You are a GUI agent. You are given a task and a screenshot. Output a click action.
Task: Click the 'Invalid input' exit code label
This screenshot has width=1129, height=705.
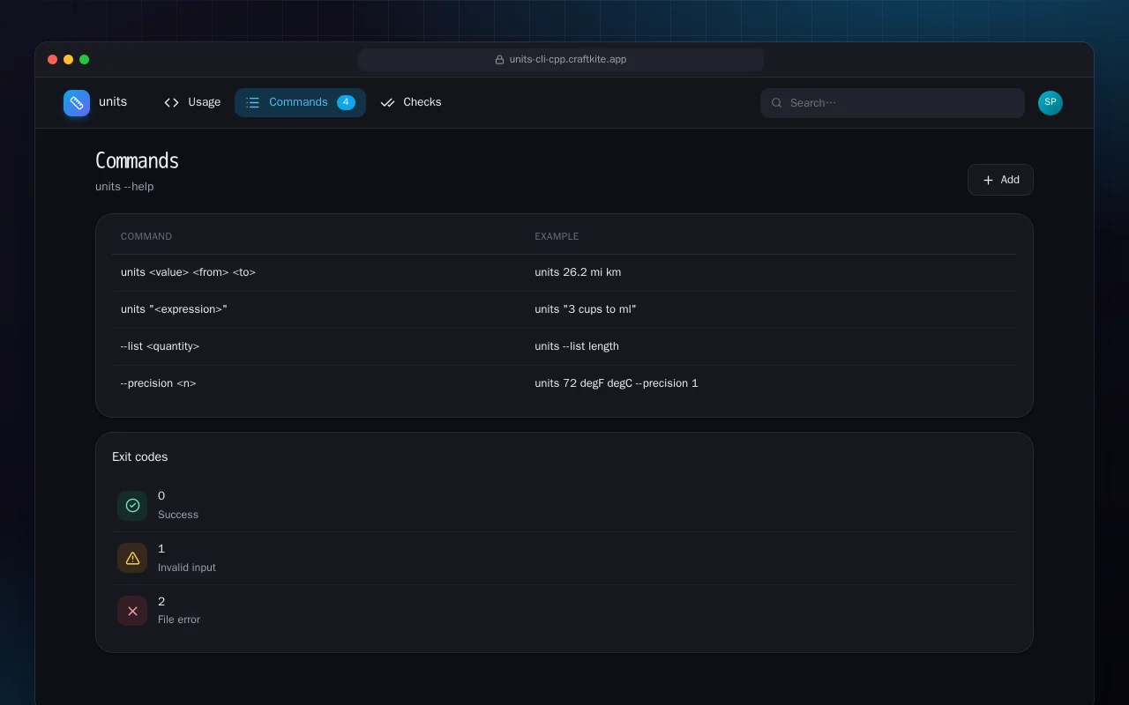(187, 568)
